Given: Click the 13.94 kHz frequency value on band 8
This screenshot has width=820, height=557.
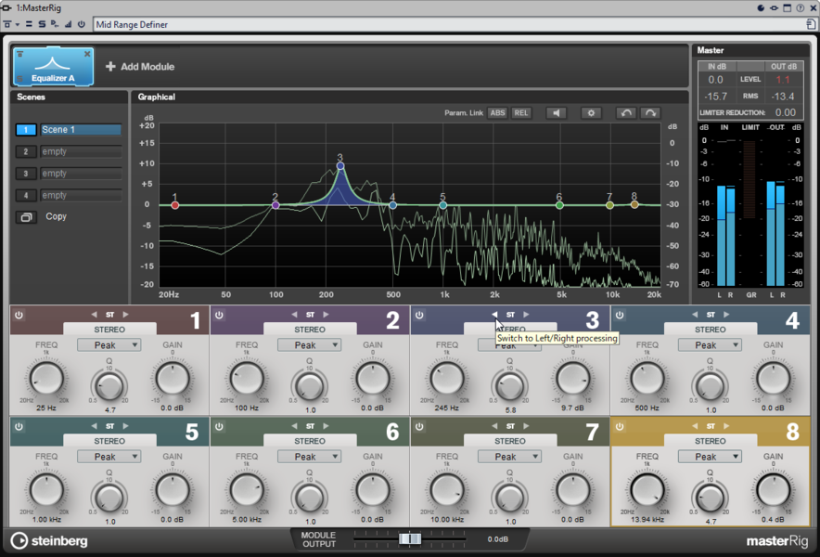Looking at the screenshot, I should click(x=647, y=519).
